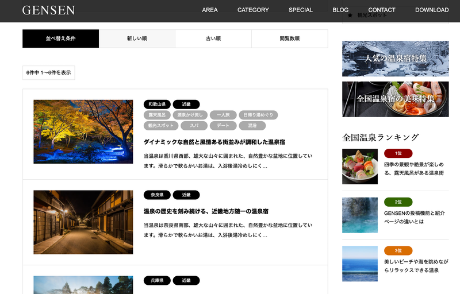Click the GENSEN site logo
This screenshot has height=294, width=460.
48,10
